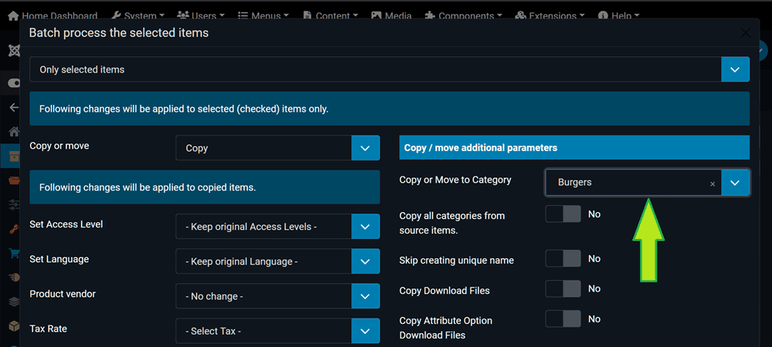Click the shopping cart icon in left sidebar
Viewport: 772px width, 347px height.
point(13,253)
